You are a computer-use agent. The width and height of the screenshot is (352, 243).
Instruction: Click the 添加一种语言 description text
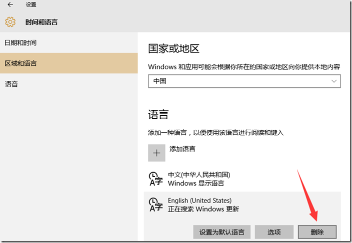(215, 133)
